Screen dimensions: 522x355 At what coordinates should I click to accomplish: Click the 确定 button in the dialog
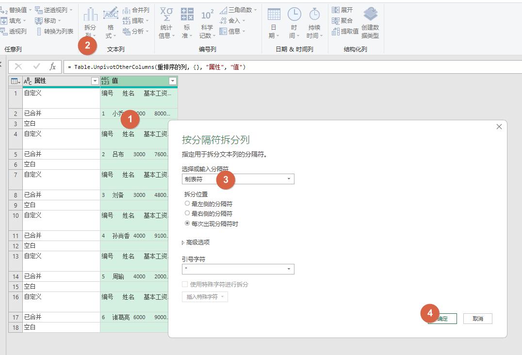click(x=441, y=319)
